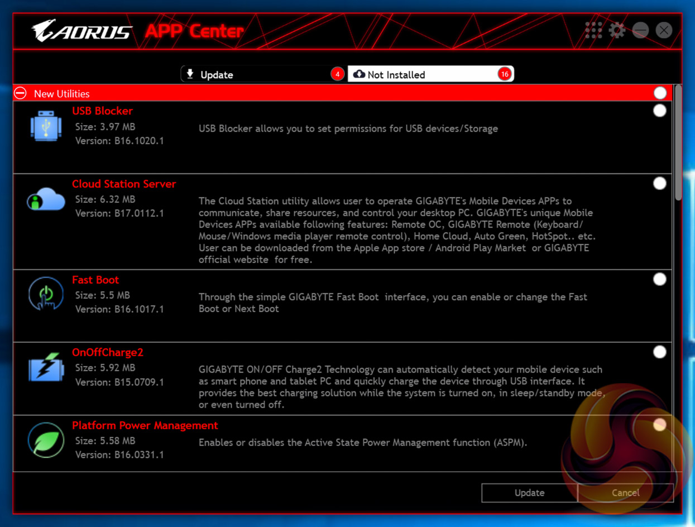
Task: Click the USB Blocker title
Action: tap(102, 111)
